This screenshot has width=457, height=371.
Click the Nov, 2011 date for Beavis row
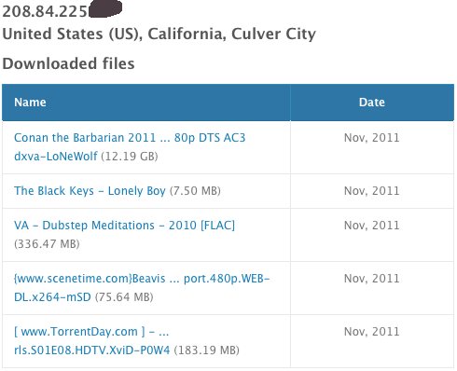click(x=372, y=279)
